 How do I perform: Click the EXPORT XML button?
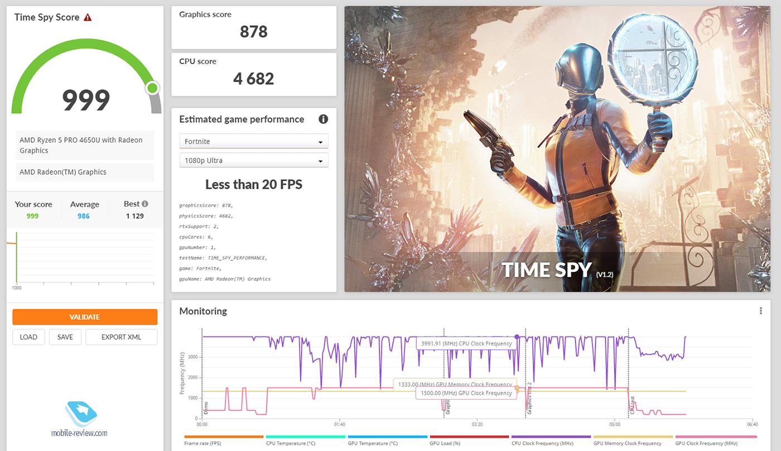[121, 337]
